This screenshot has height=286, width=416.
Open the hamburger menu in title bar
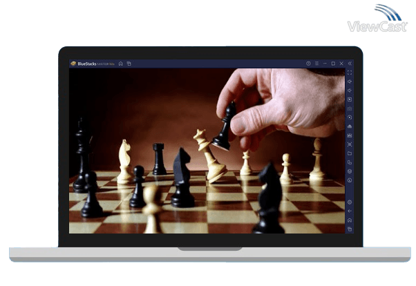point(316,64)
